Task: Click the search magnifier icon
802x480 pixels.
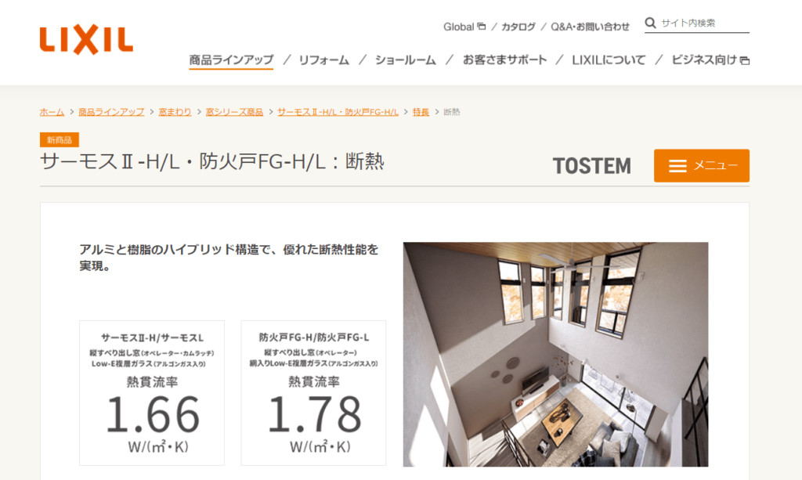Action: pos(650,23)
